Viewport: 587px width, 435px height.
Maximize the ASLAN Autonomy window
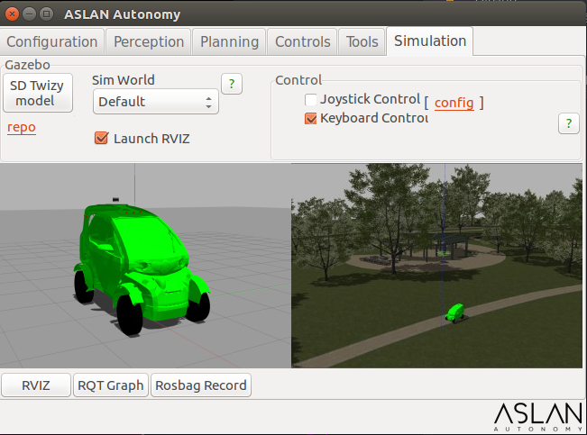pyautogui.click(x=46, y=14)
